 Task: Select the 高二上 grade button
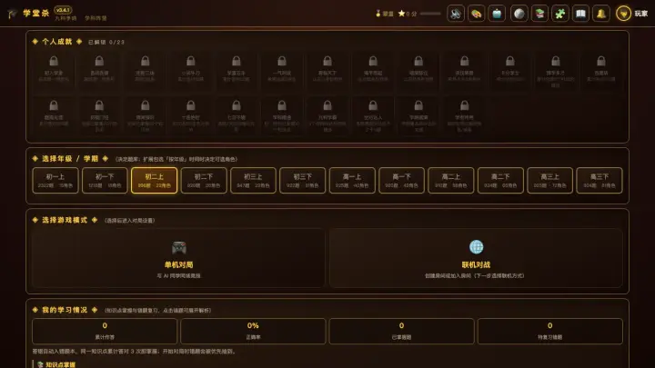450,180
